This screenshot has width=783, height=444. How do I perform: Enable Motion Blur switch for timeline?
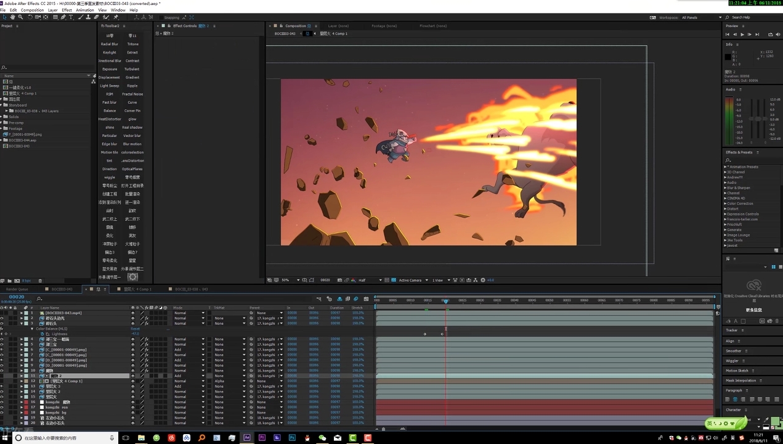pos(356,299)
